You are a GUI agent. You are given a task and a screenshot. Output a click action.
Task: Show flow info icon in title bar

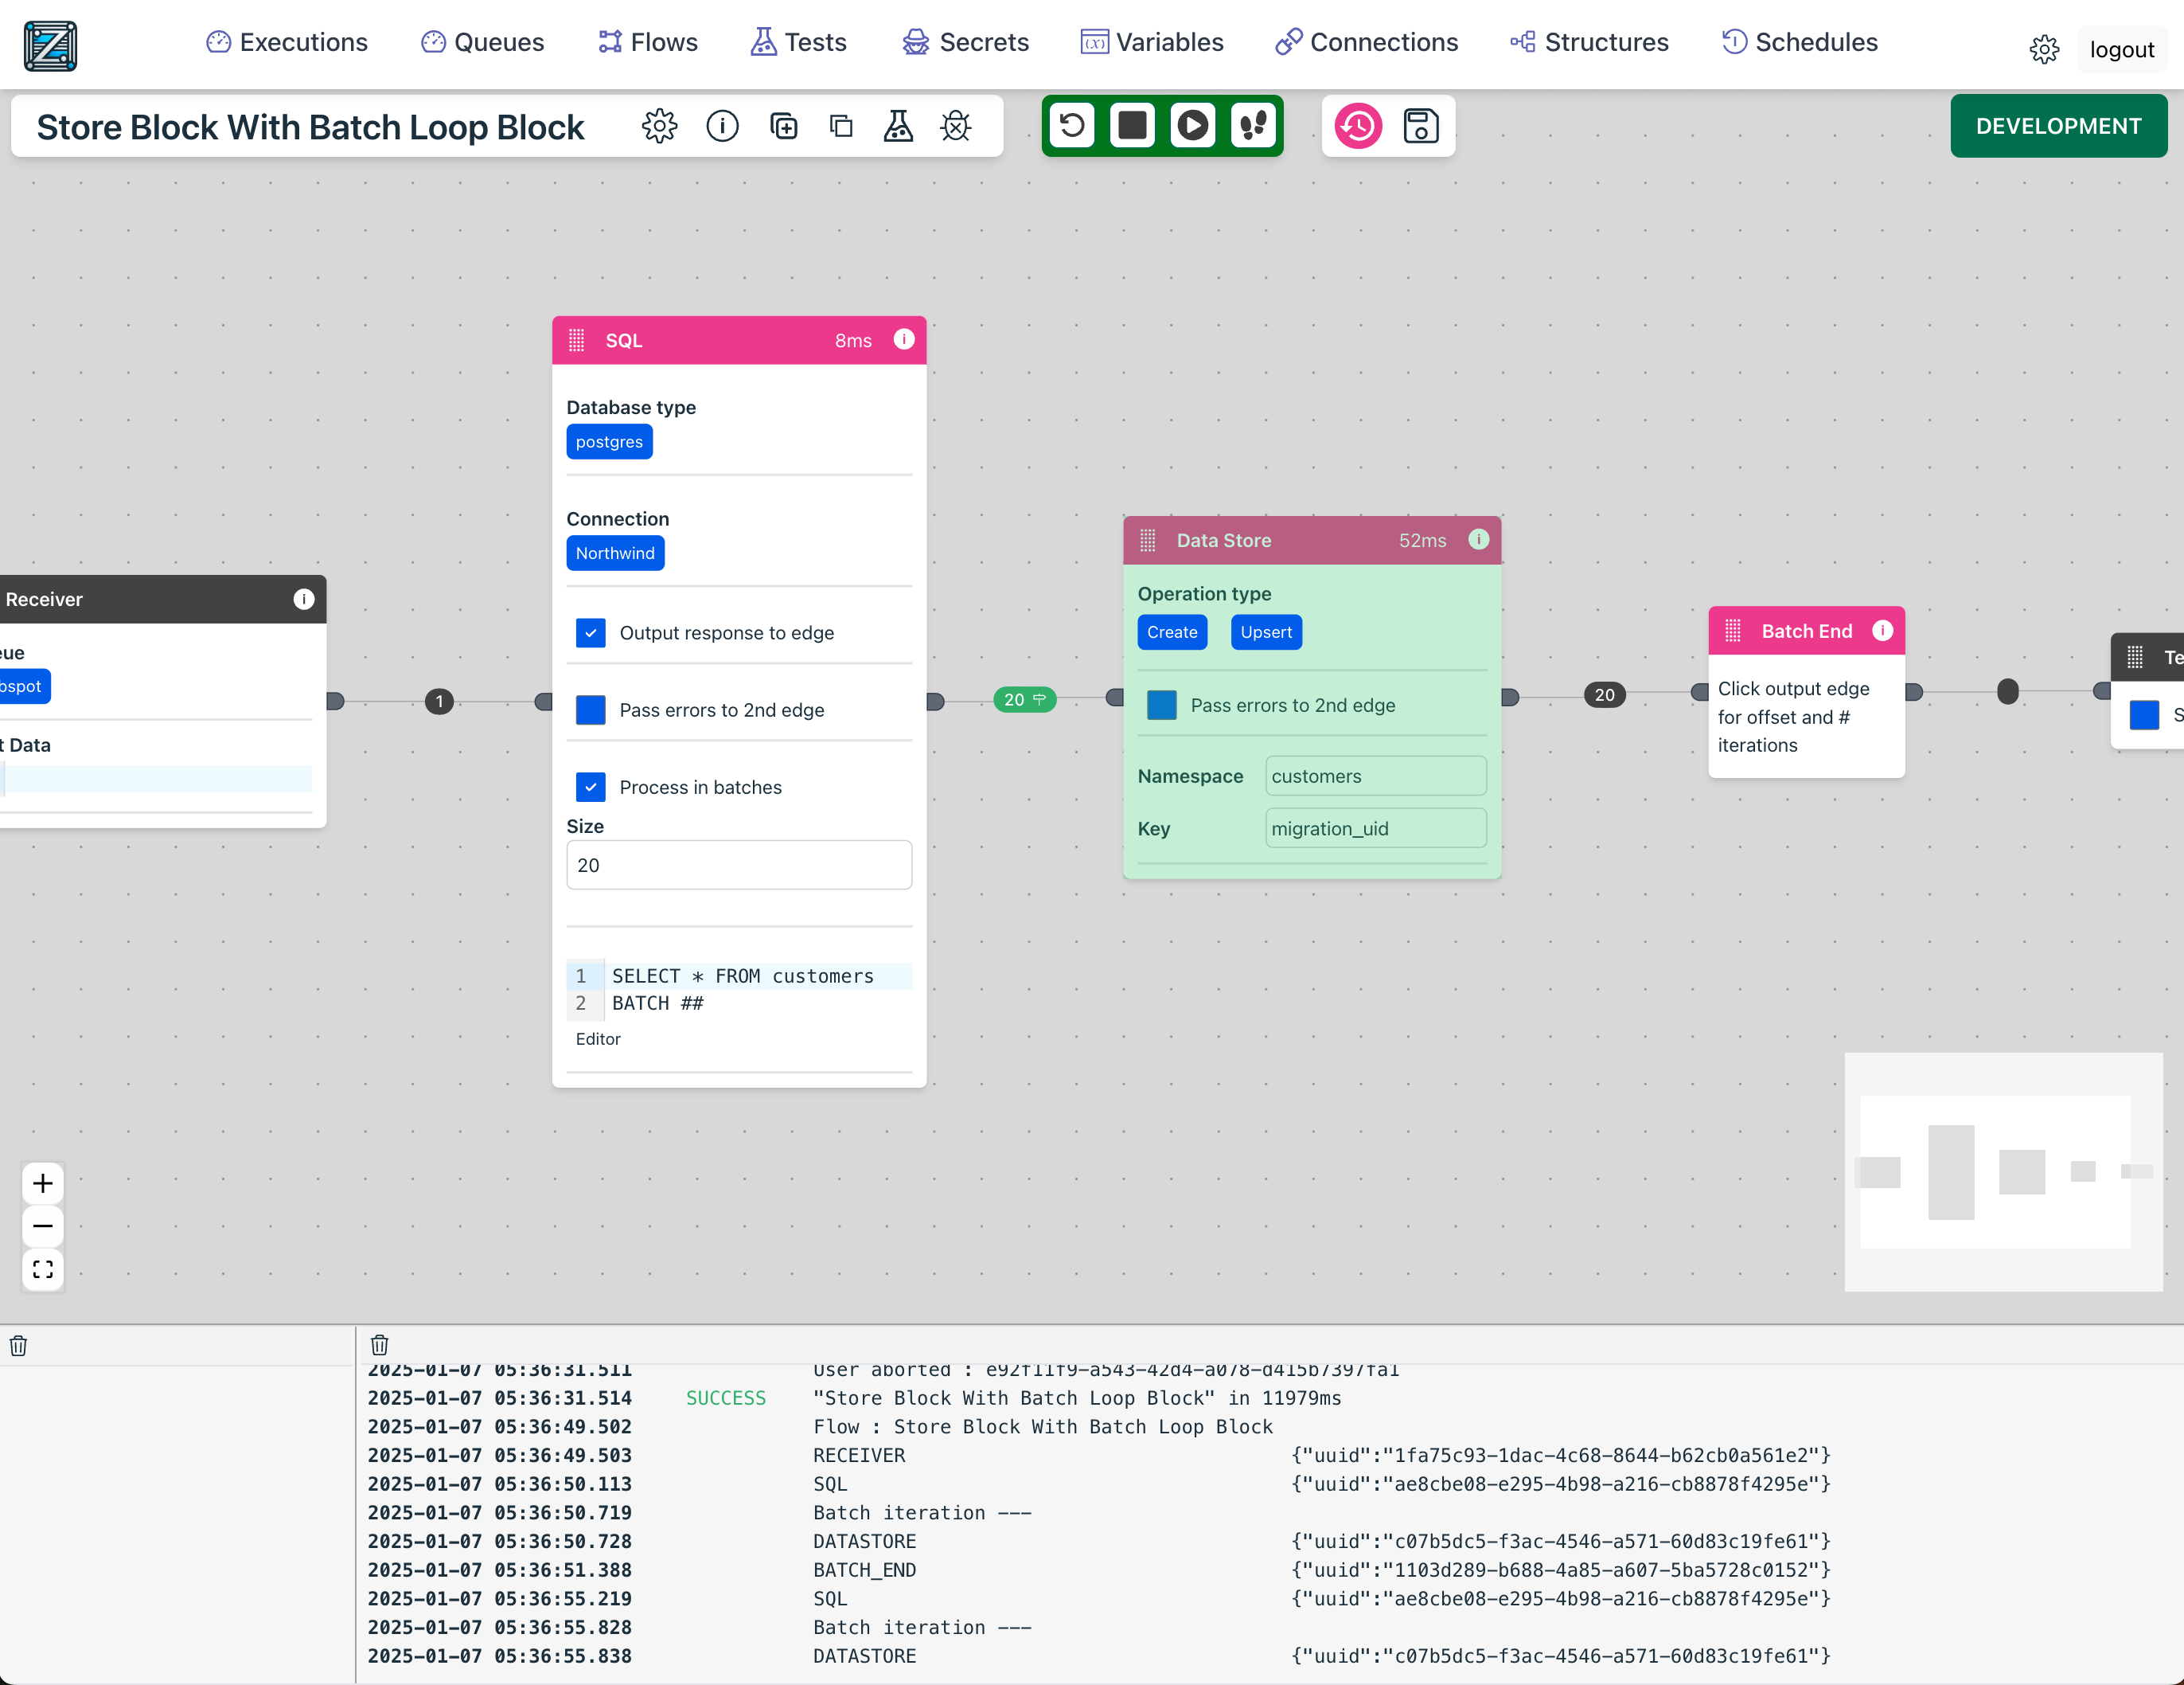point(722,126)
